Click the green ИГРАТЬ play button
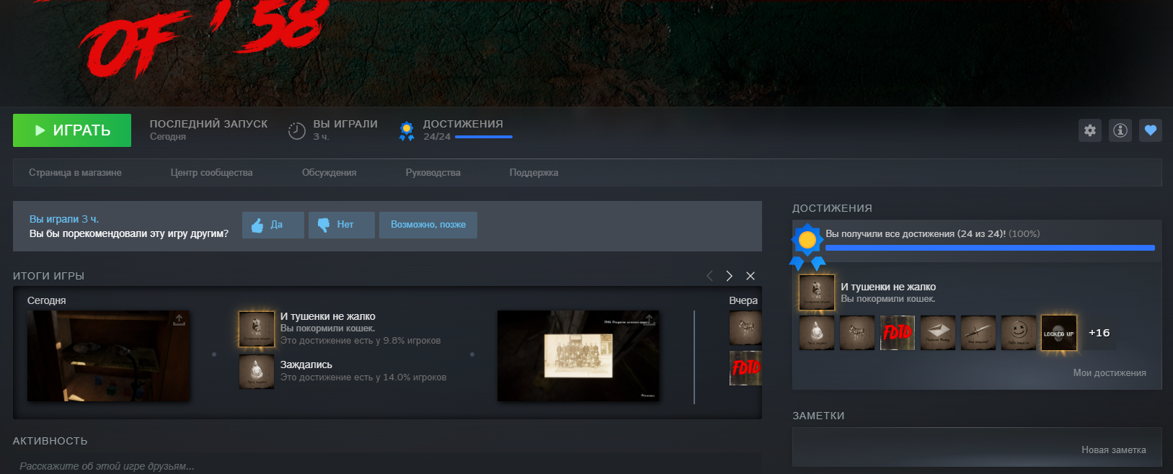The image size is (1173, 474). pos(72,130)
